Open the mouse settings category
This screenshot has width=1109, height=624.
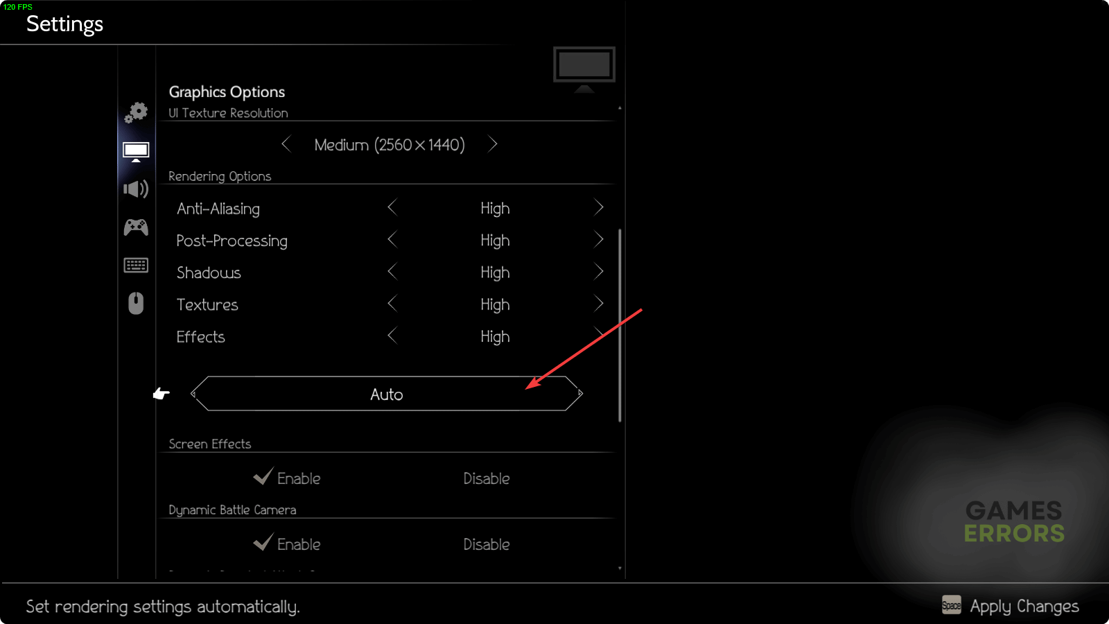pyautogui.click(x=136, y=303)
